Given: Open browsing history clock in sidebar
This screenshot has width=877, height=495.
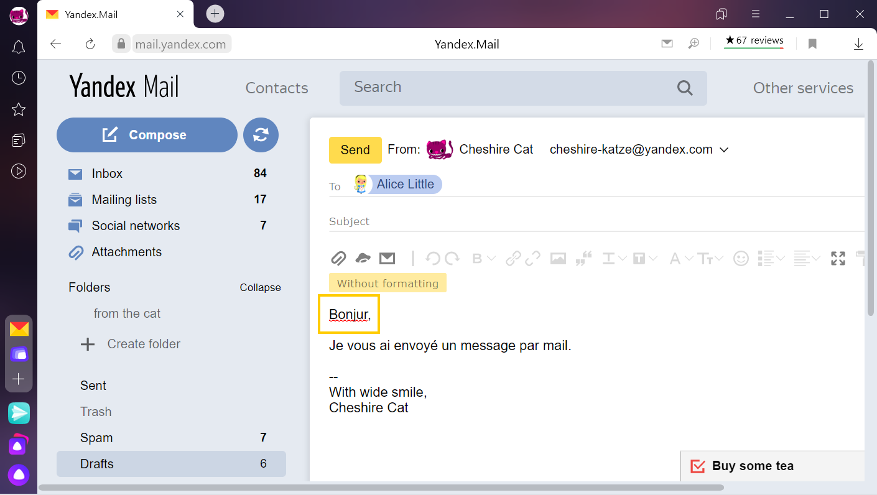Looking at the screenshot, I should (19, 78).
